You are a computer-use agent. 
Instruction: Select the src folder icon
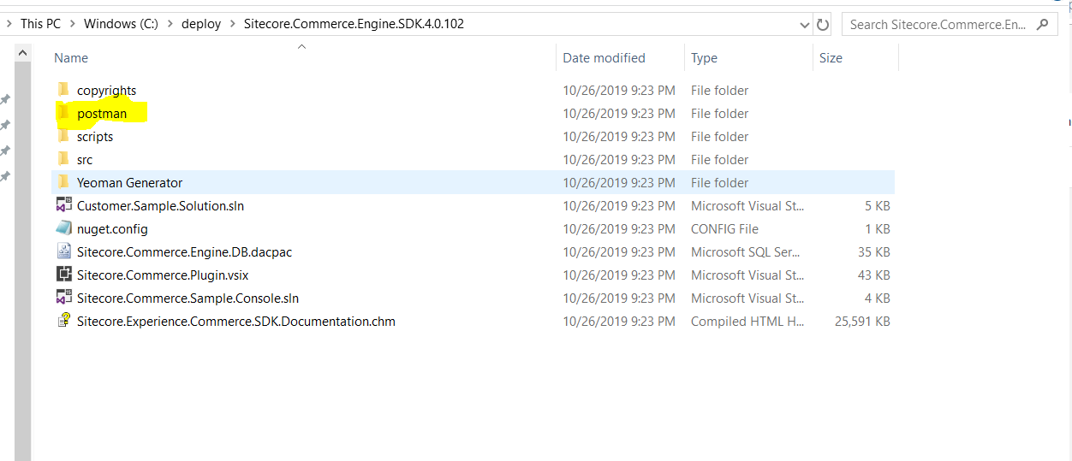coord(63,159)
